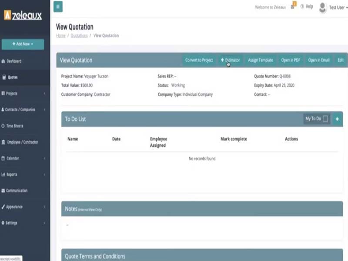The height and width of the screenshot is (261, 348).
Task: Expand the Settings submenu chevron
Action: point(45,223)
